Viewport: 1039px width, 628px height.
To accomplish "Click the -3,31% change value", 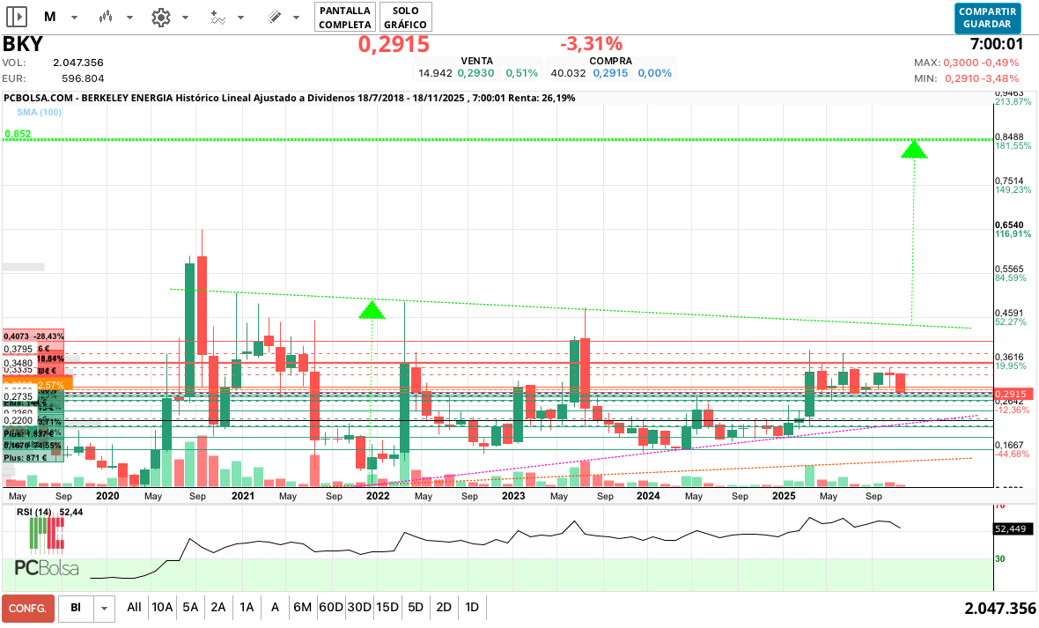I will pos(591,44).
